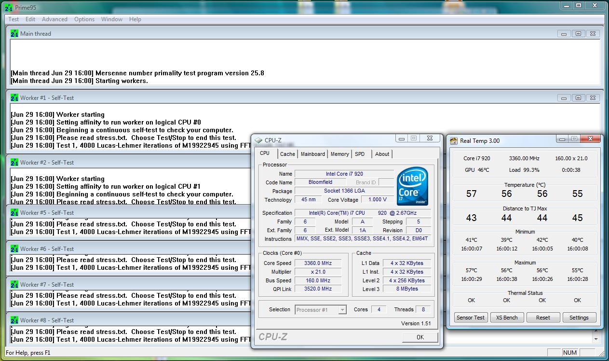Click the Real Temp 3.00 title bar icon
609x361 pixels.
click(454, 140)
